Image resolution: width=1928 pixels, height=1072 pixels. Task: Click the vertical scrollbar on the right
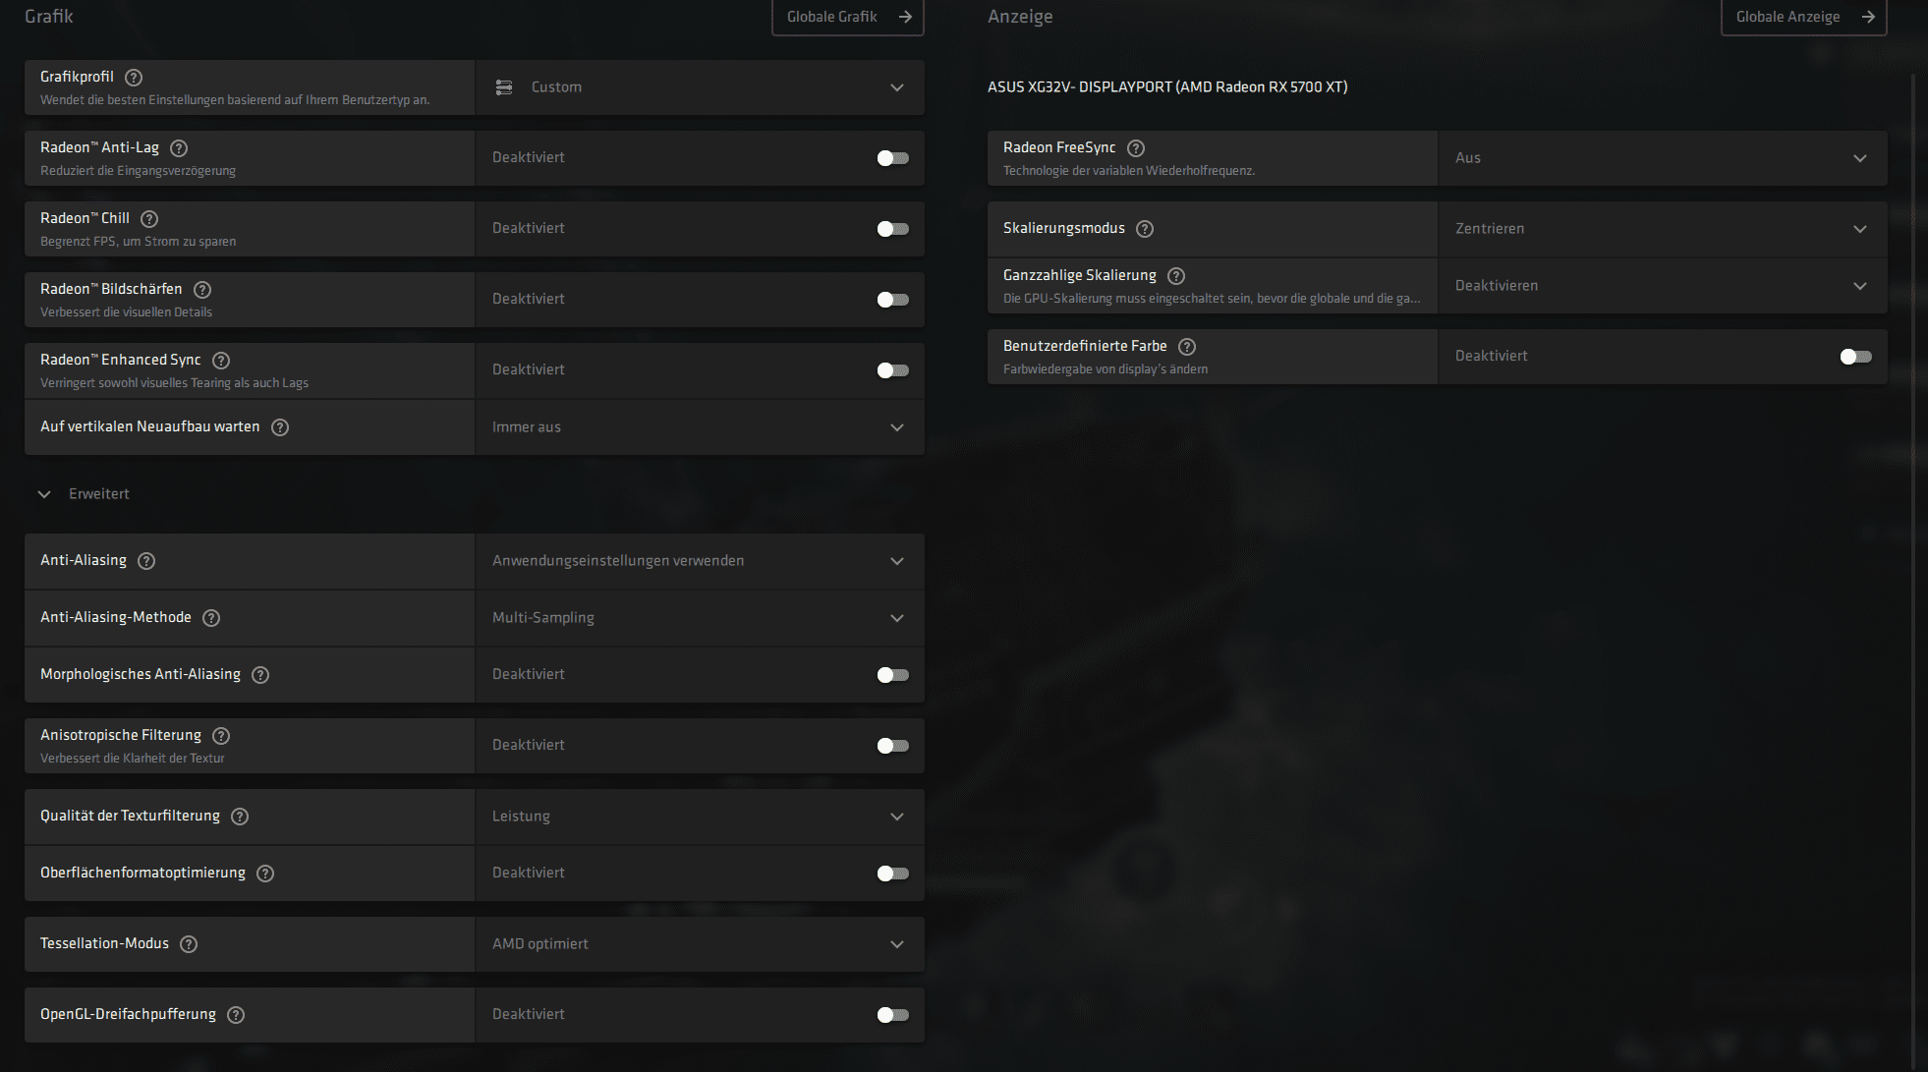point(1912,570)
